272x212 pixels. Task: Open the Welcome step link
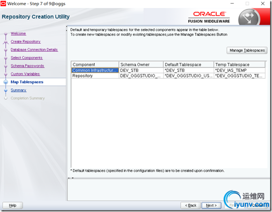tap(18, 34)
